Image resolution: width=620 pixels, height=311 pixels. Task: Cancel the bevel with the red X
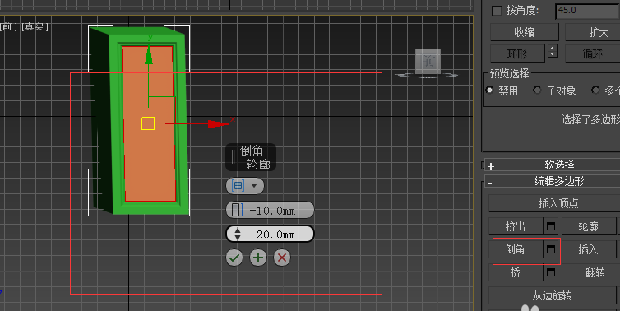click(282, 258)
